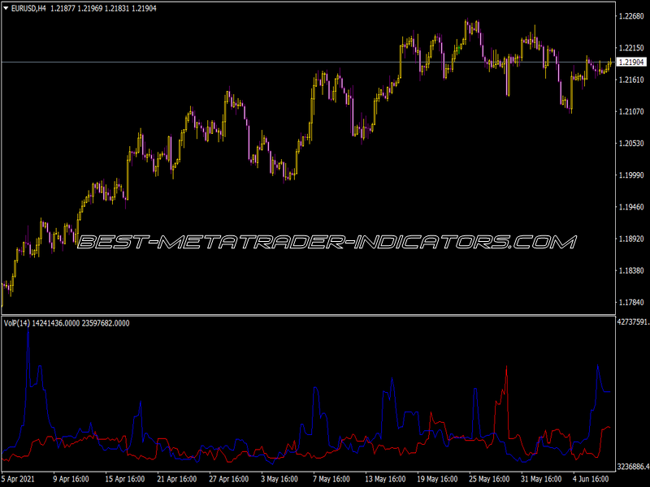Select the VolP(14) indicator label
The height and width of the screenshot is (487, 650).
[x=16, y=323]
